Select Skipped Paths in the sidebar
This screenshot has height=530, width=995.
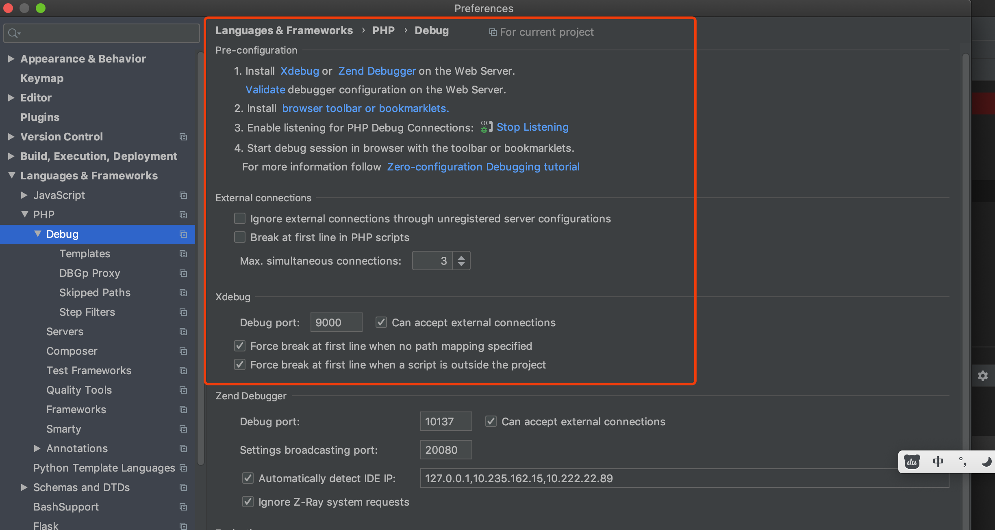95,293
